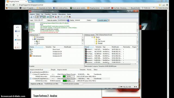Cancel the current operation toolbar icon
This screenshot has height=98, width=174.
pos(53,17)
